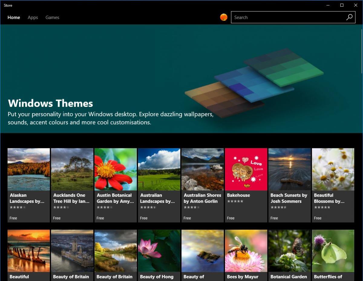Screen dimensions: 363x281
Task: Click Beach Sunsets by Josh Sommers title
Action: point(289,198)
